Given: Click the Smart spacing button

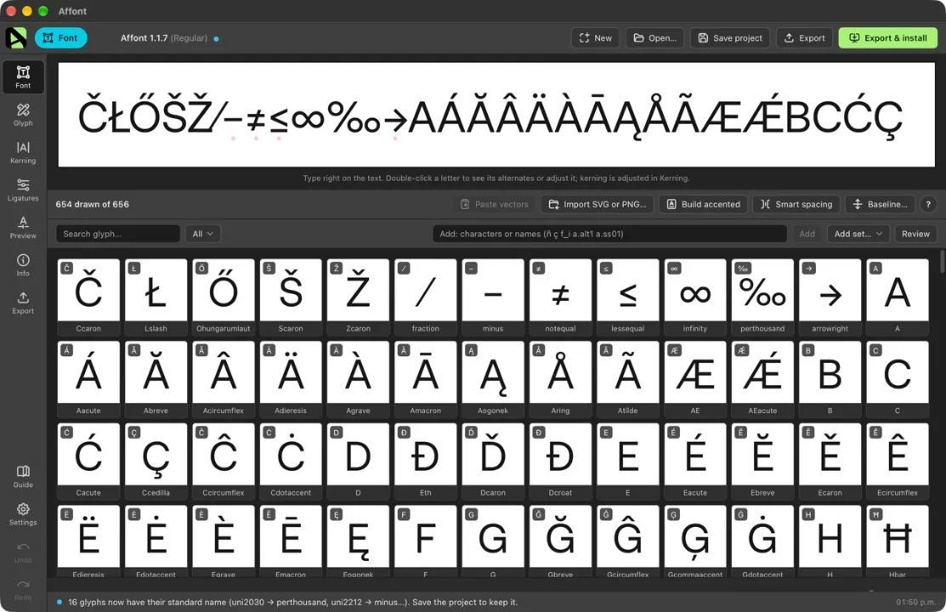Looking at the screenshot, I should pos(796,204).
